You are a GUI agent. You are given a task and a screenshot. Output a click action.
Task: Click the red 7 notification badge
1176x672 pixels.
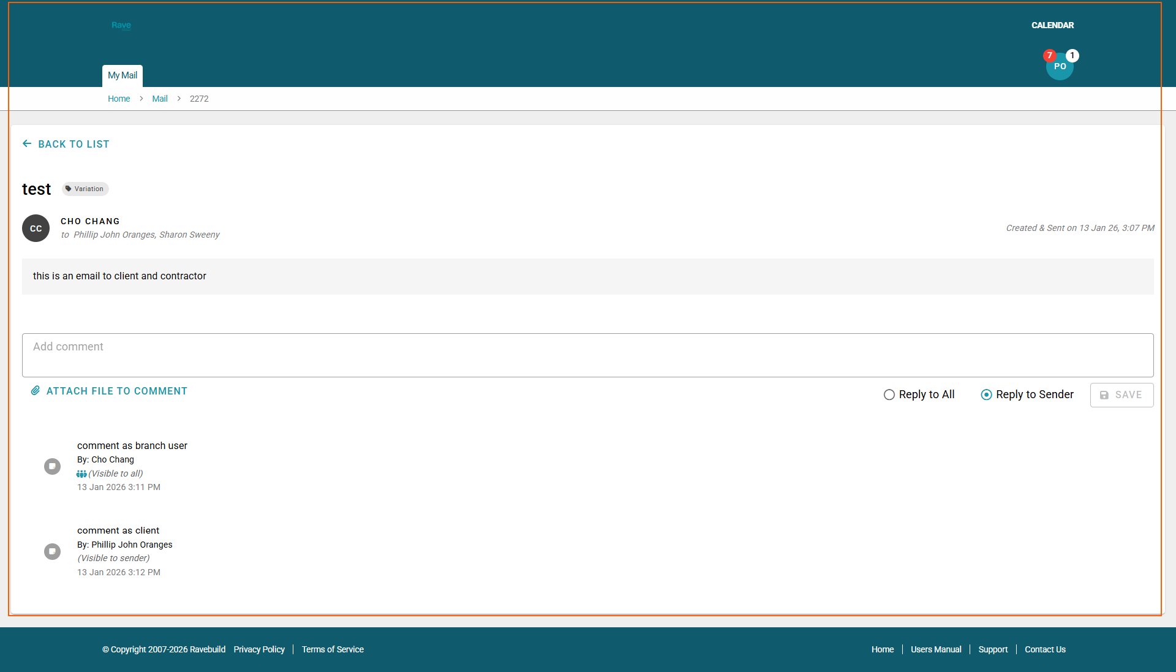click(x=1049, y=55)
